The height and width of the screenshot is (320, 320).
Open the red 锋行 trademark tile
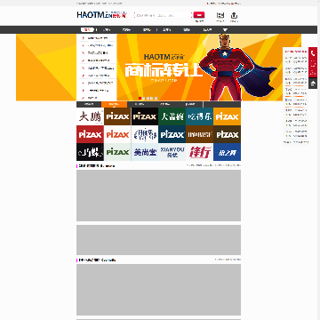tap(200, 152)
